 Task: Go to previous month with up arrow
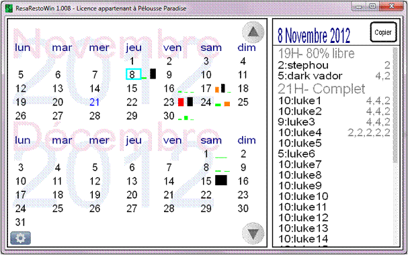pos(253,32)
